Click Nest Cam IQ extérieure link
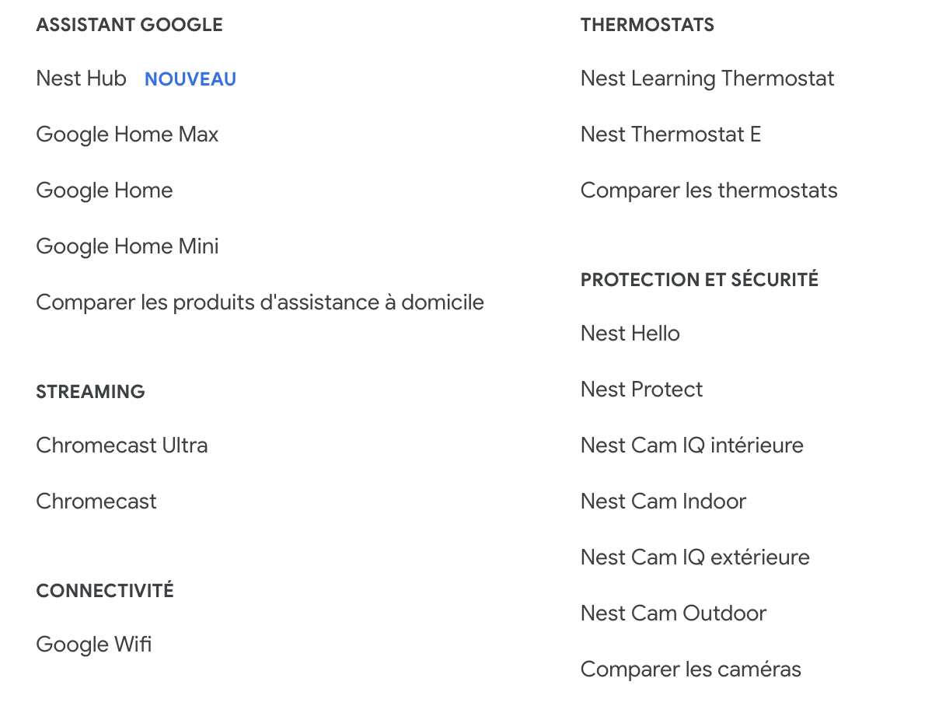 tap(694, 557)
